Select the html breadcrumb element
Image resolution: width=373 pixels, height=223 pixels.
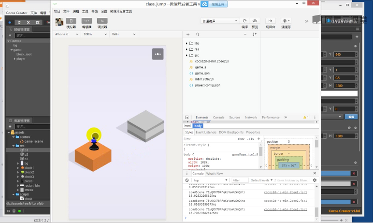coord(187,126)
